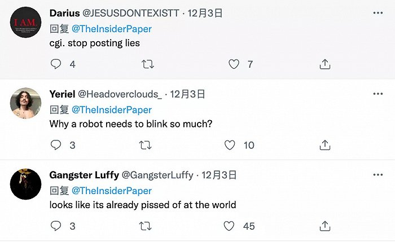The image size is (395, 242).
Task: View Darius's profile picture
Action: (x=26, y=22)
